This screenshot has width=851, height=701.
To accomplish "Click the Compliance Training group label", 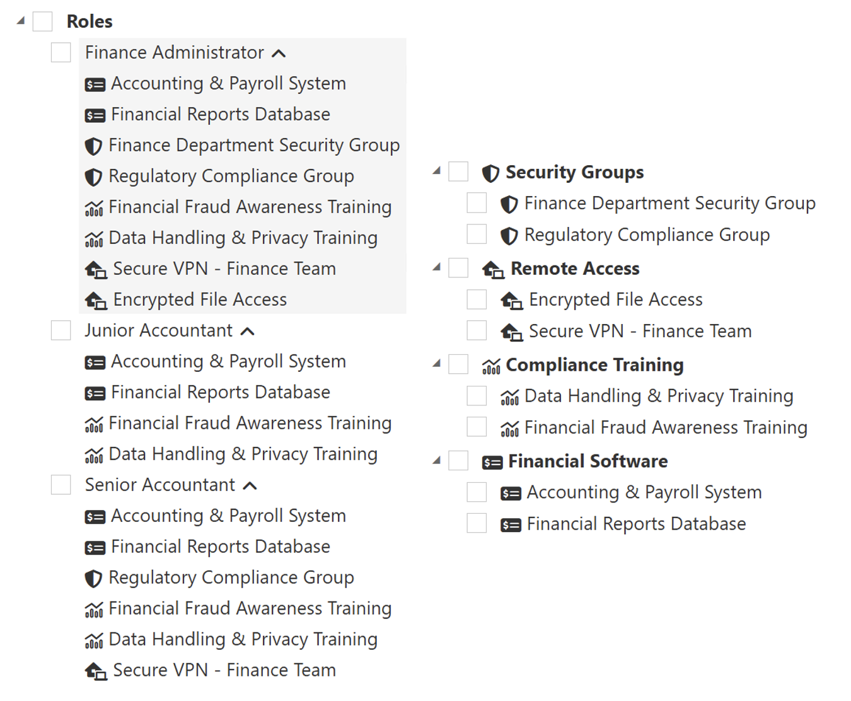I will 594,365.
